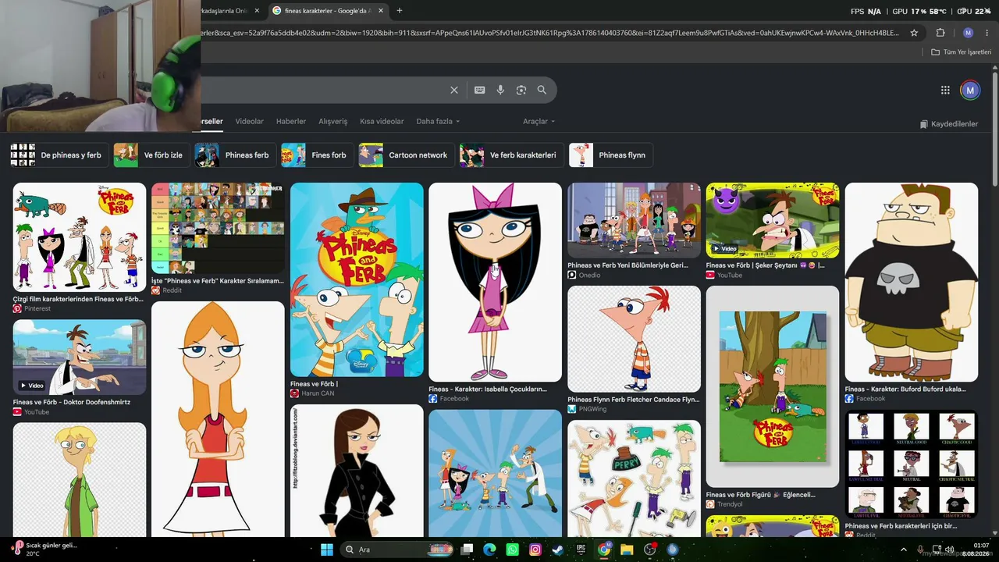The width and height of the screenshot is (999, 562).
Task: Open the Pinterest character group image
Action: (80, 237)
